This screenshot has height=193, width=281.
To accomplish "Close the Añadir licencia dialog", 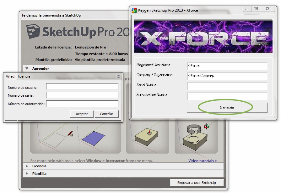I will [118, 76].
